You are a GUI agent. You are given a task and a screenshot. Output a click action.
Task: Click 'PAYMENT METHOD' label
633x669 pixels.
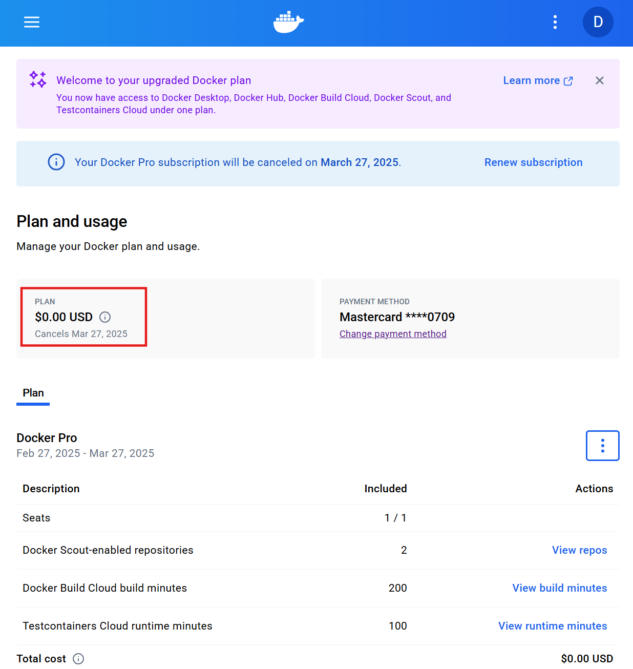(374, 302)
